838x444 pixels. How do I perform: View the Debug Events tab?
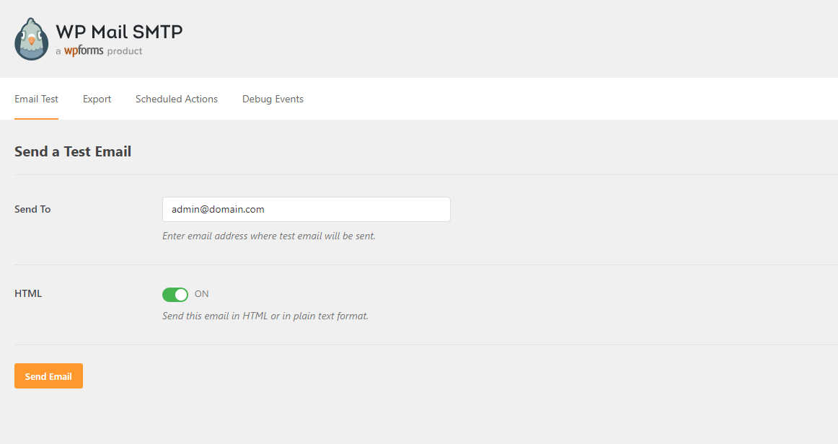tap(273, 99)
